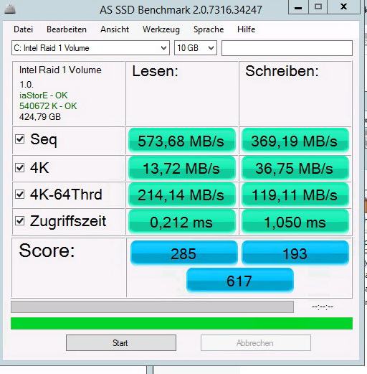Toggle the Zugriffszeit test checkbox
Image resolution: width=367 pixels, height=374 pixels.
point(19,221)
